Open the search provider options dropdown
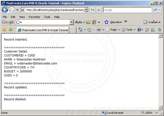This screenshot has width=164, height=116. click(160, 10)
